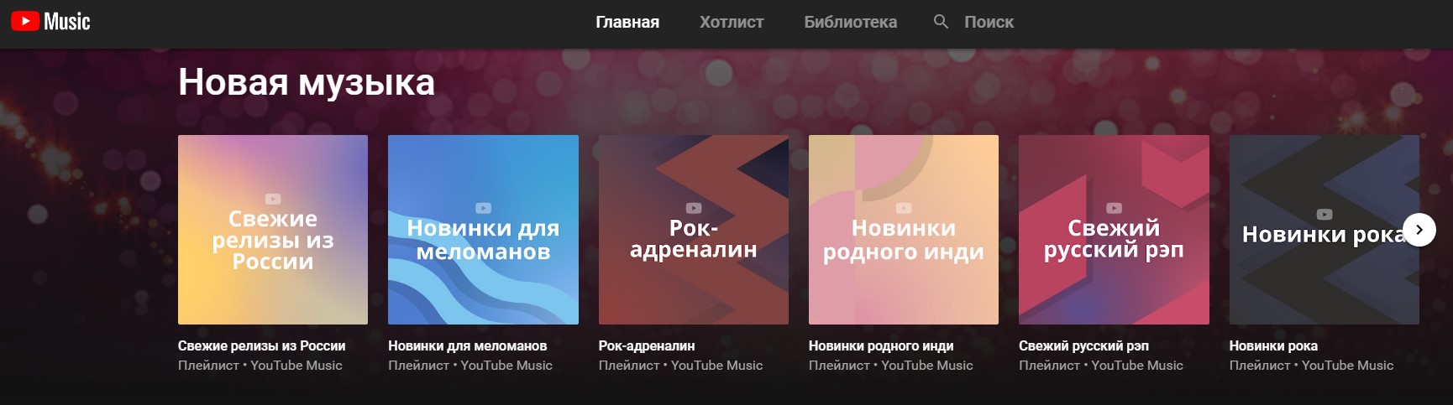Click the search magnifier icon
The width and height of the screenshot is (1453, 405).
pyautogui.click(x=941, y=22)
